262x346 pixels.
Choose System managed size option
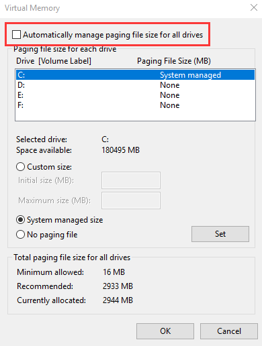coord(20,220)
